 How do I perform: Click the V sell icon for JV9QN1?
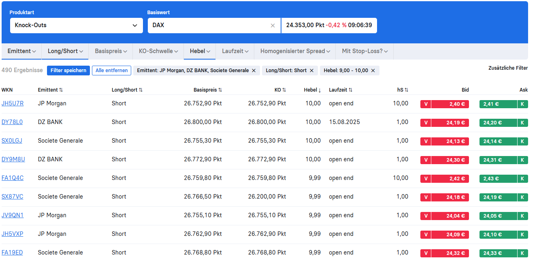click(x=426, y=216)
